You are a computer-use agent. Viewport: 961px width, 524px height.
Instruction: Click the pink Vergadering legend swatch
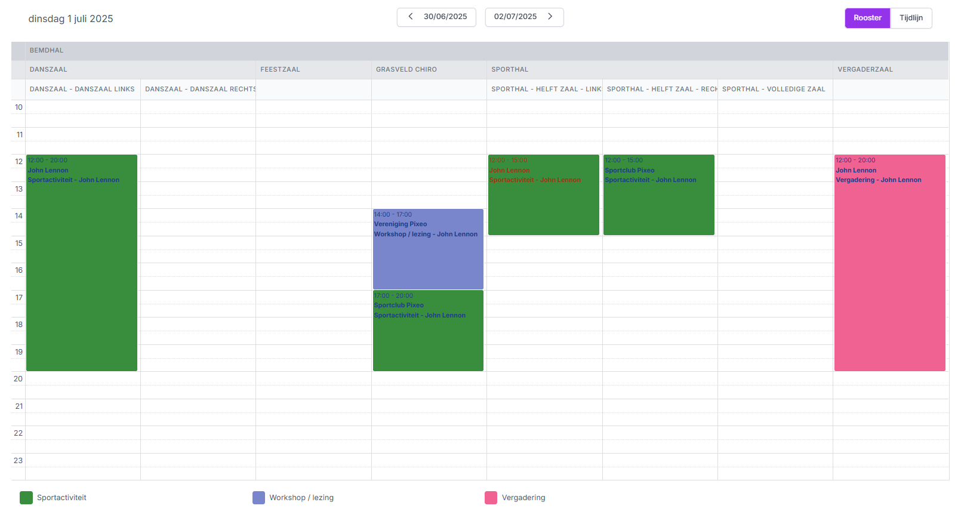point(491,498)
